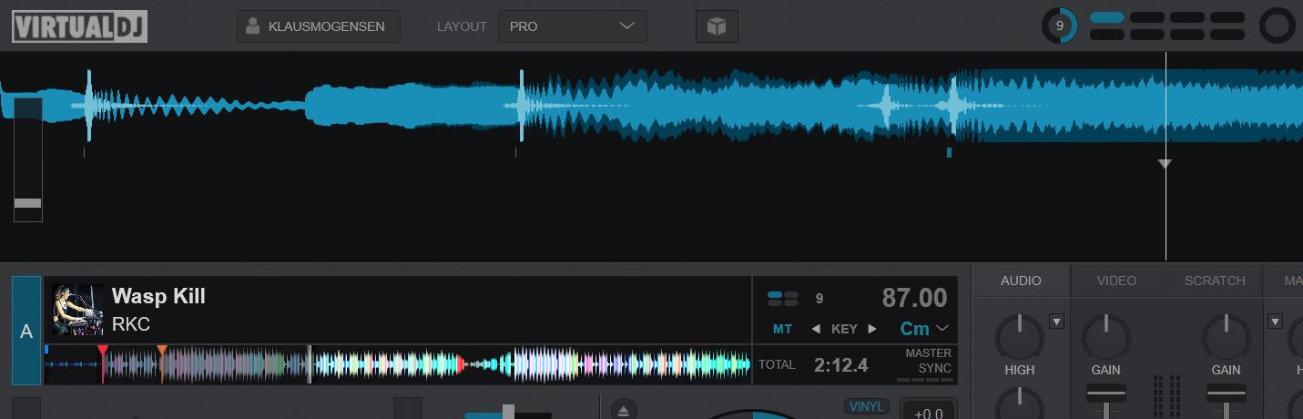Viewport: 1303px width, 419px height.
Task: Open dropdown arrow next to HIGH knob
Action: point(1056,321)
